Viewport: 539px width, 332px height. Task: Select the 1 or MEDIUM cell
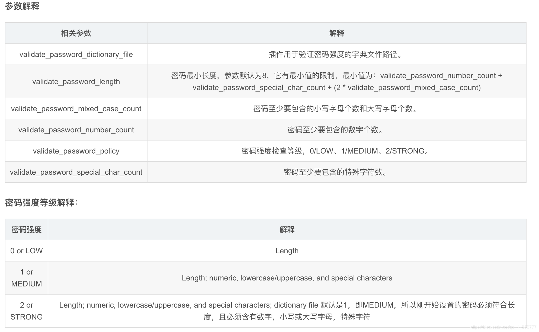click(x=27, y=278)
